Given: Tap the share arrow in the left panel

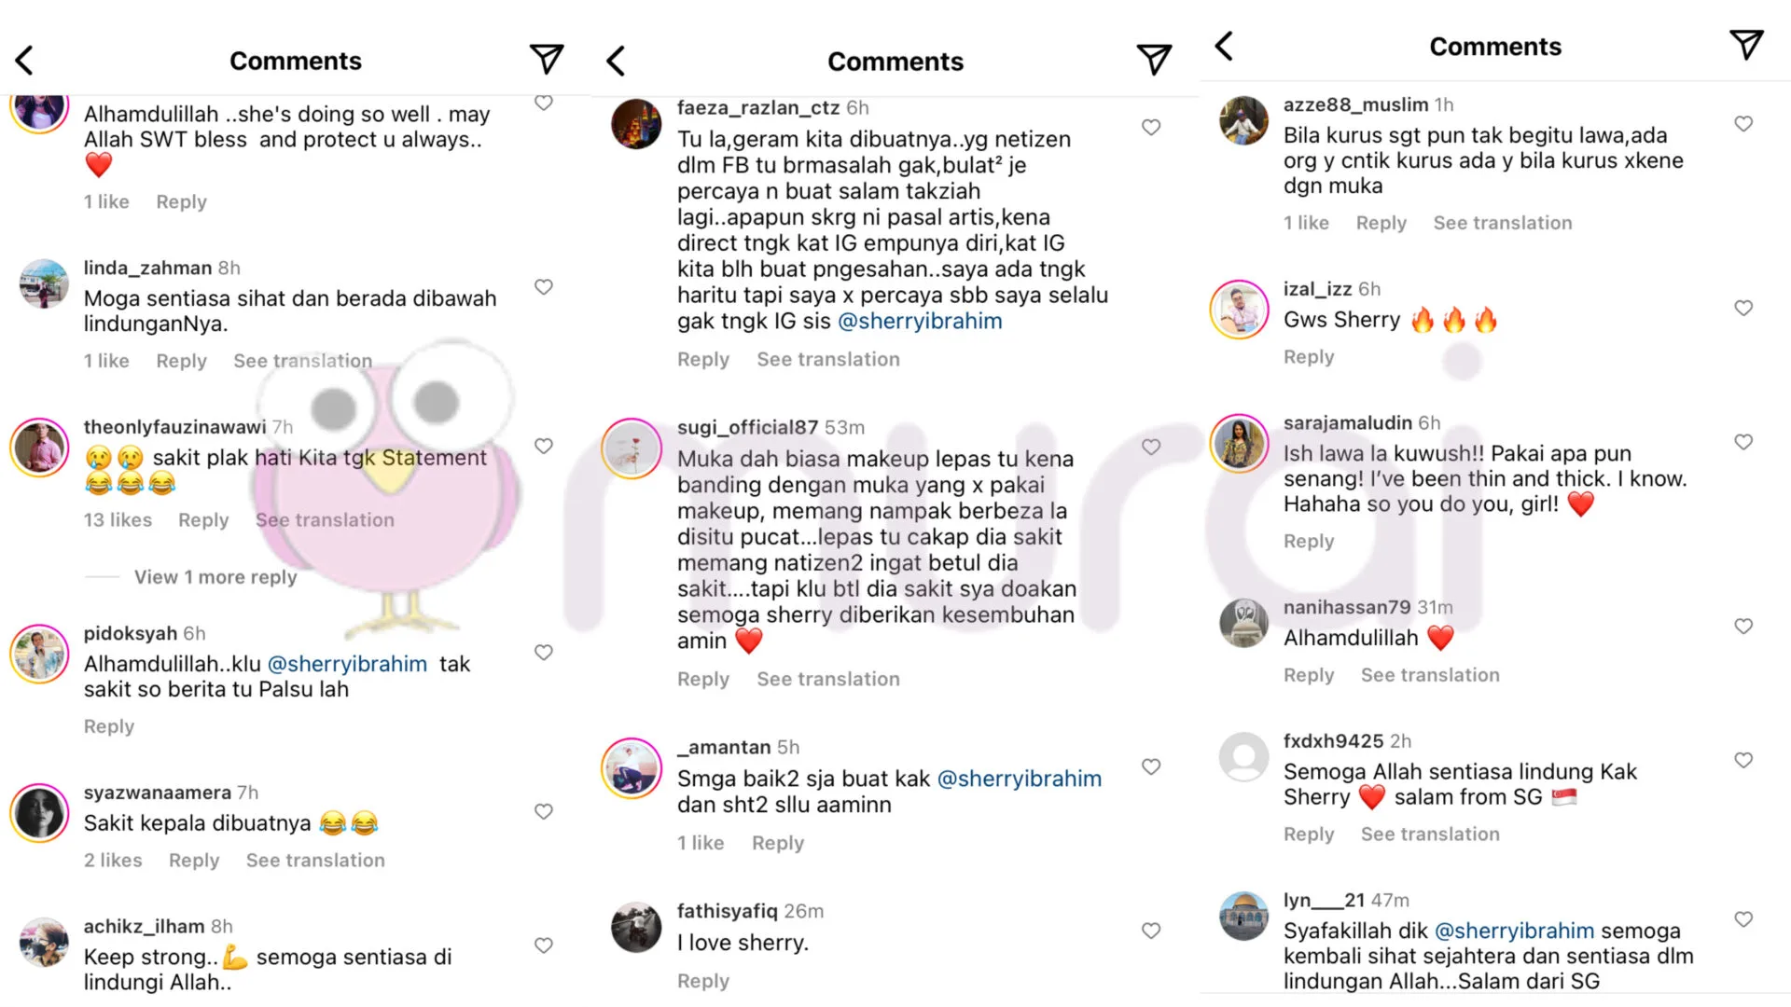Looking at the screenshot, I should coord(547,60).
